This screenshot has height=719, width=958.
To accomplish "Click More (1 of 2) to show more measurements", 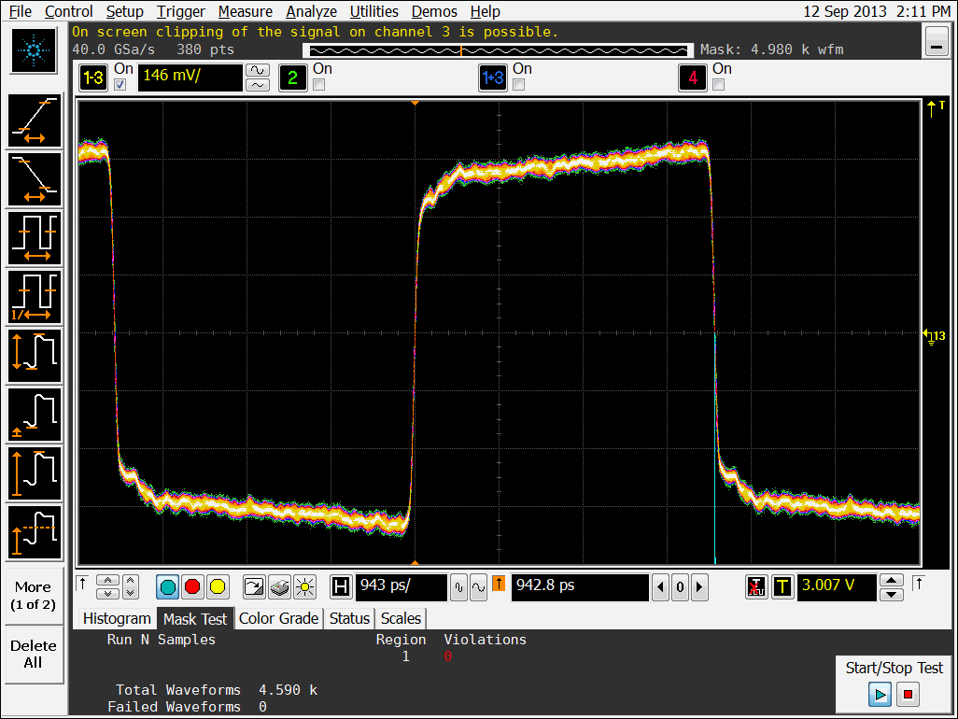I will (33, 595).
